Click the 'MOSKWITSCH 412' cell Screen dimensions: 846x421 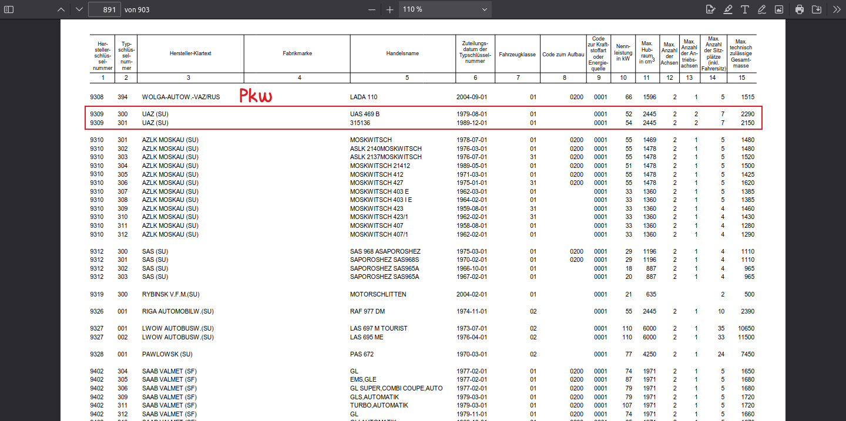(377, 174)
